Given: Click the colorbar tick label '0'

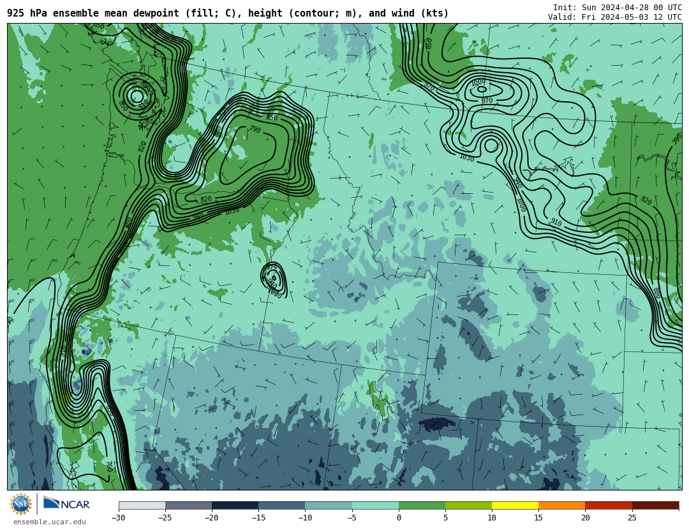Looking at the screenshot, I should click(399, 518).
